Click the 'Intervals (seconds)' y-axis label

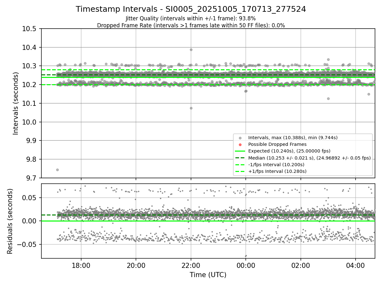coord(16,103)
